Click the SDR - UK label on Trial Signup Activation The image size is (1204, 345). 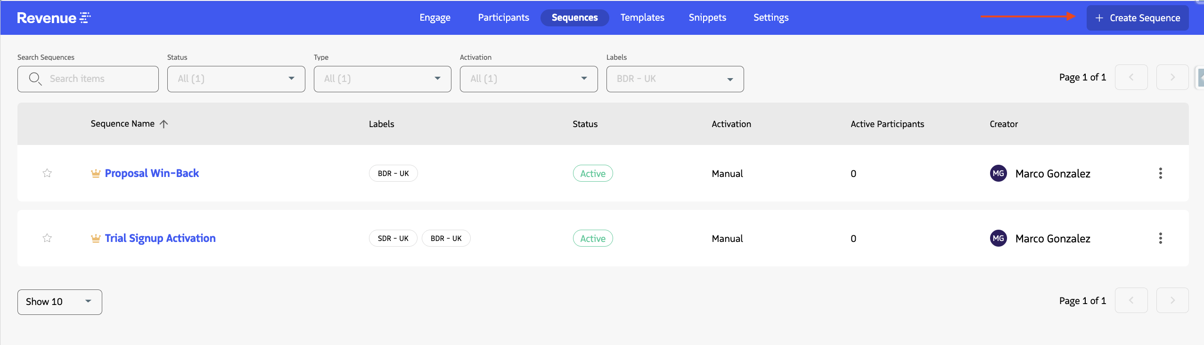point(393,238)
